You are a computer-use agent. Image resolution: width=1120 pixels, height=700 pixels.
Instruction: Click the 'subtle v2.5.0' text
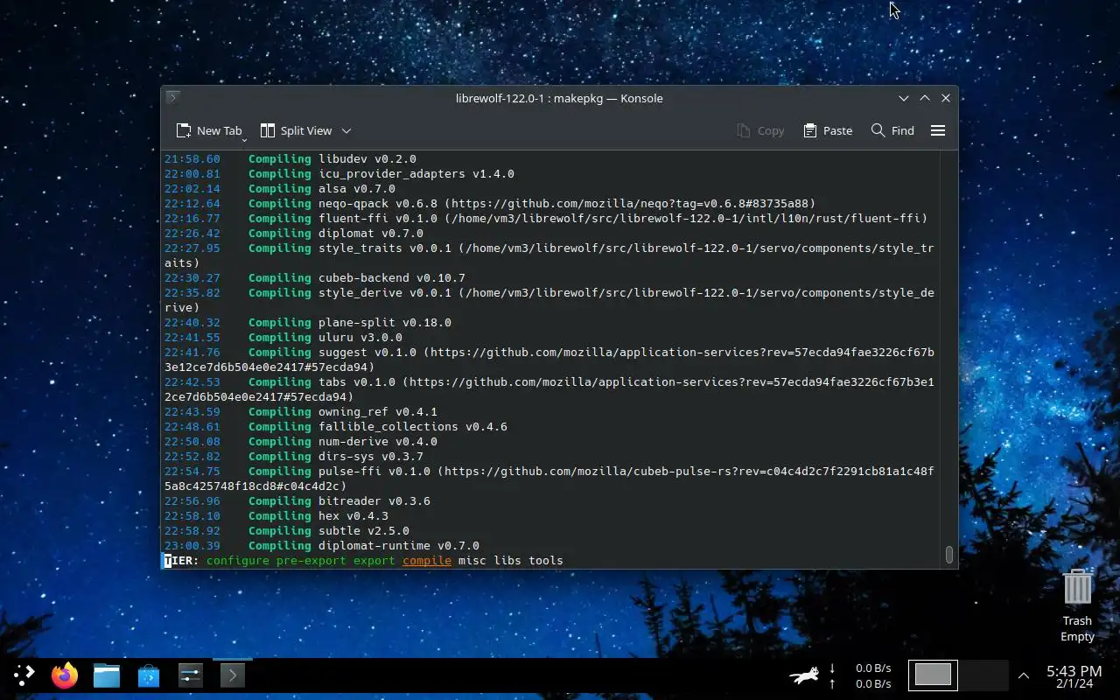tap(364, 531)
